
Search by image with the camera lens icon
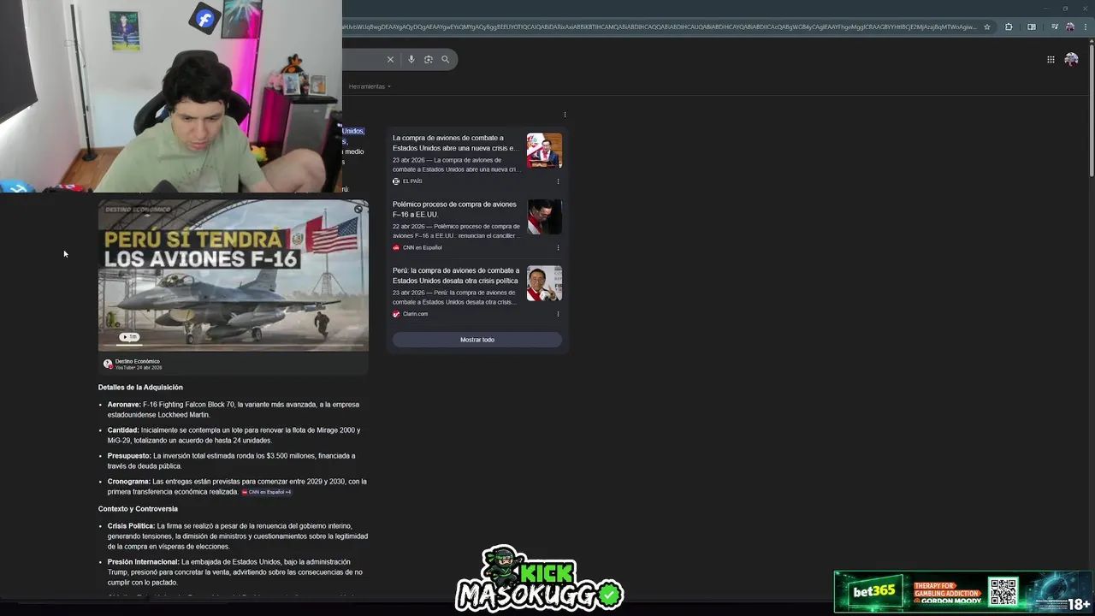click(x=429, y=59)
